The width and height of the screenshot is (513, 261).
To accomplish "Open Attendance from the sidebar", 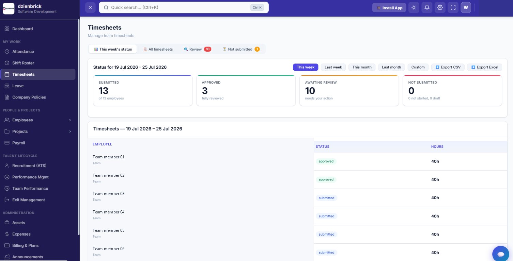I will [38, 52].
